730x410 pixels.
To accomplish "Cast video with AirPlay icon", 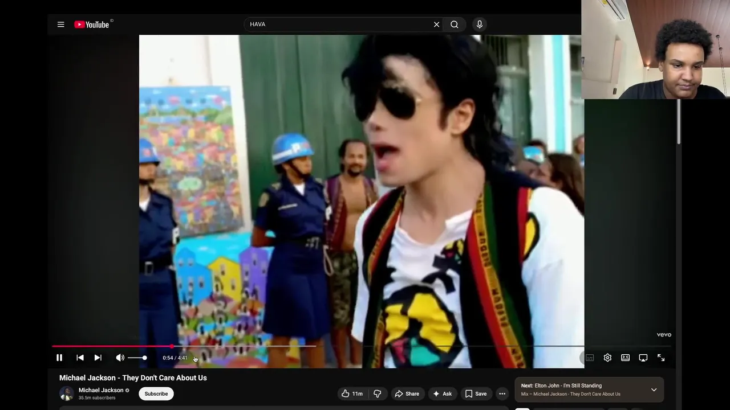I will click(x=643, y=358).
